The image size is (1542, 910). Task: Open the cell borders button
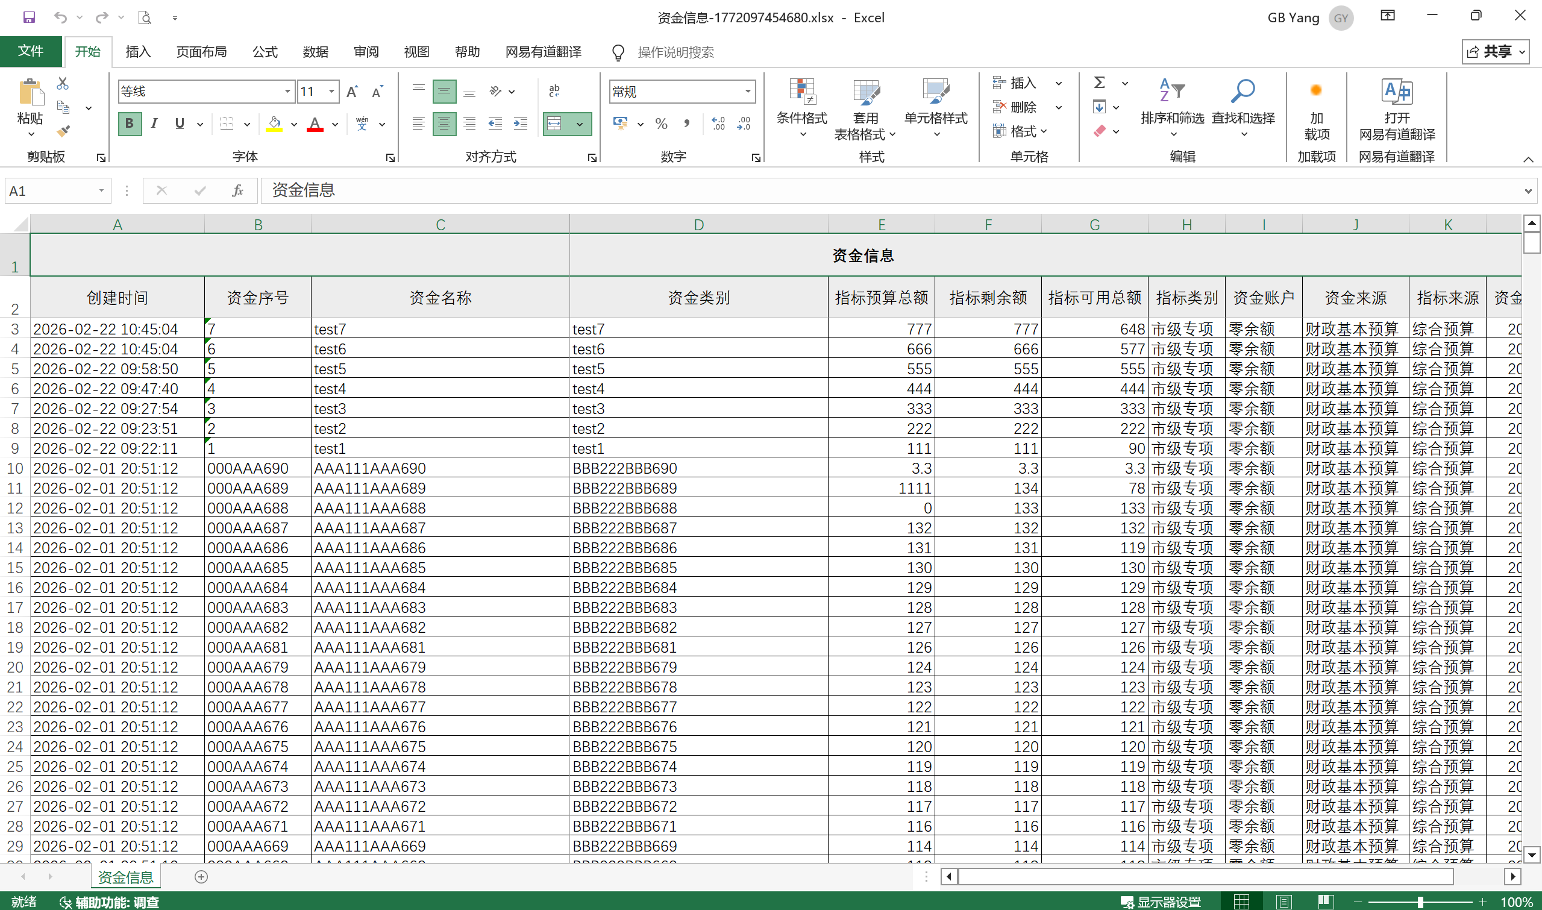click(227, 124)
